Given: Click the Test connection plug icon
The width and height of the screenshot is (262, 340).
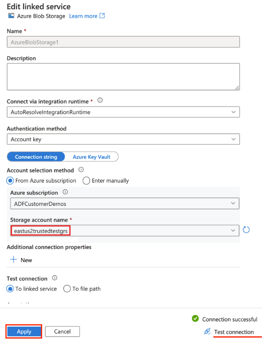Looking at the screenshot, I should tap(207, 331).
